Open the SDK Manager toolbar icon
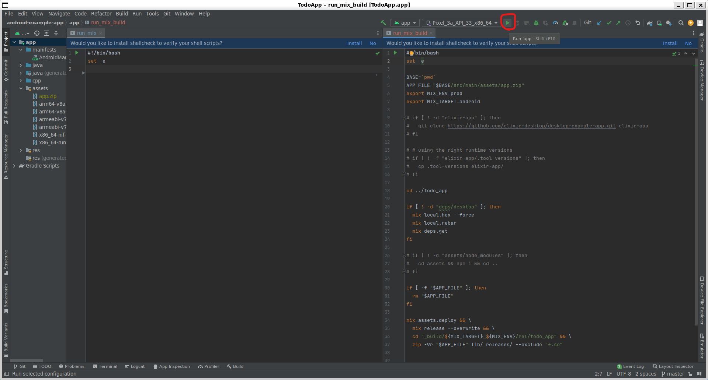Screen dimensions: 708x380 (x=669, y=23)
